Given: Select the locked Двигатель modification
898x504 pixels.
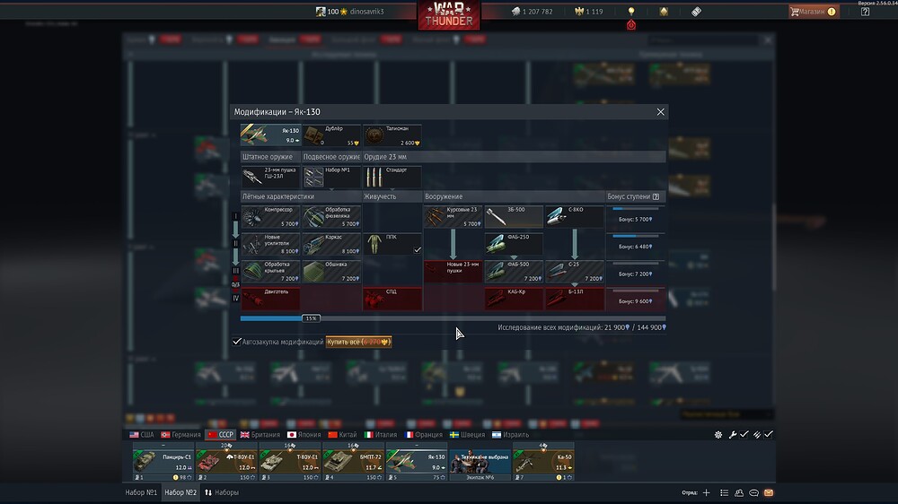Looking at the screenshot, I should [x=270, y=300].
